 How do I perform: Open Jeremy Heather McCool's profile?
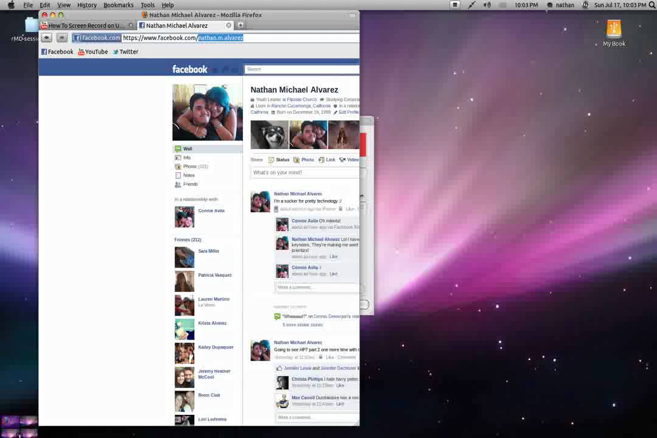pyautogui.click(x=214, y=374)
